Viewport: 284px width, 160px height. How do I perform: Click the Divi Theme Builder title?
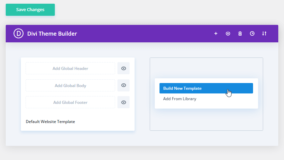click(x=52, y=34)
